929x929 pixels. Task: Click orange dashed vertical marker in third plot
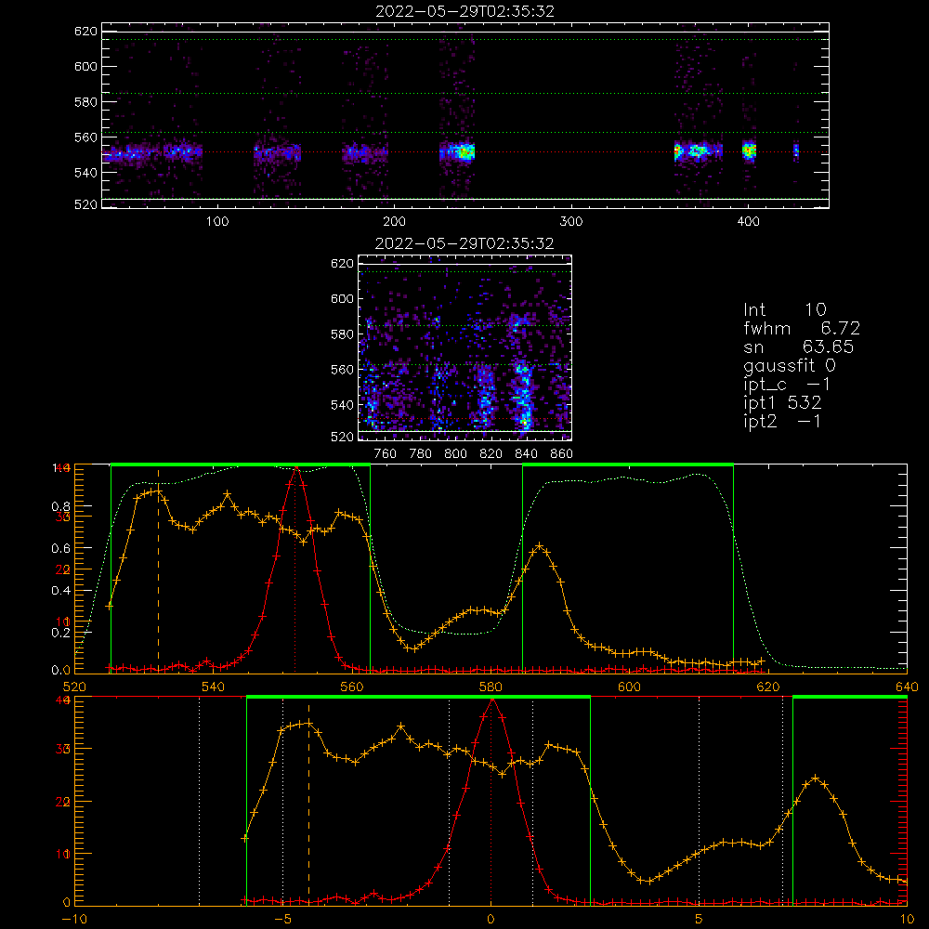tap(158, 572)
